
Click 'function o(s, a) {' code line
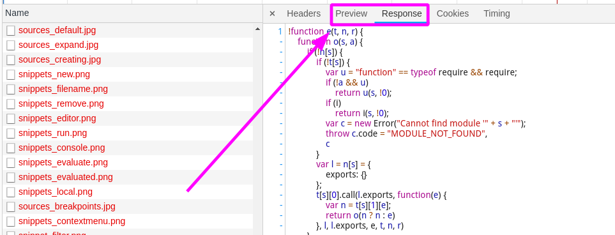point(330,42)
